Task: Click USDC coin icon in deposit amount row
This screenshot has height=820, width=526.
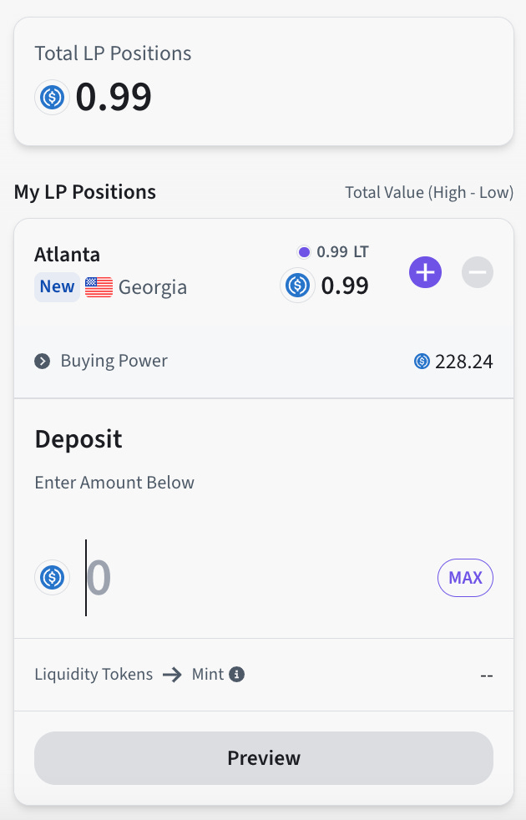Action: point(52,577)
